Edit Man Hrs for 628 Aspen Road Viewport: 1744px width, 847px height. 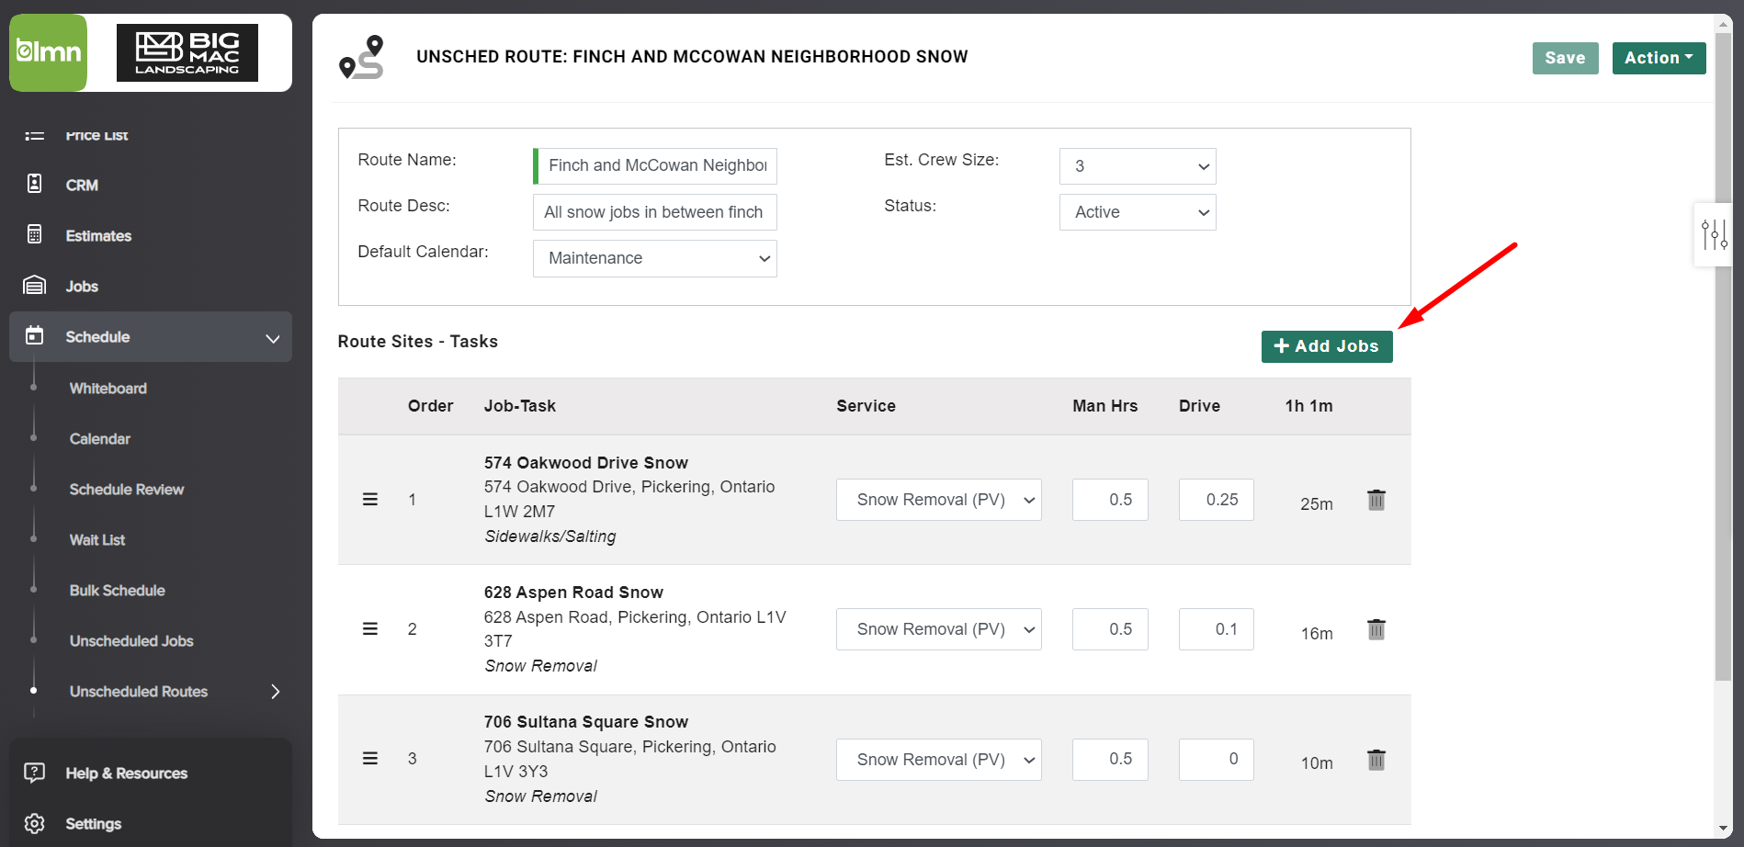click(x=1110, y=629)
